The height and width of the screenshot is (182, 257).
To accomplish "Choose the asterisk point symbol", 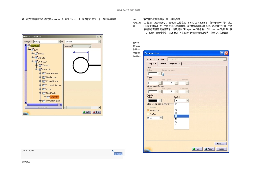I will (176, 122).
